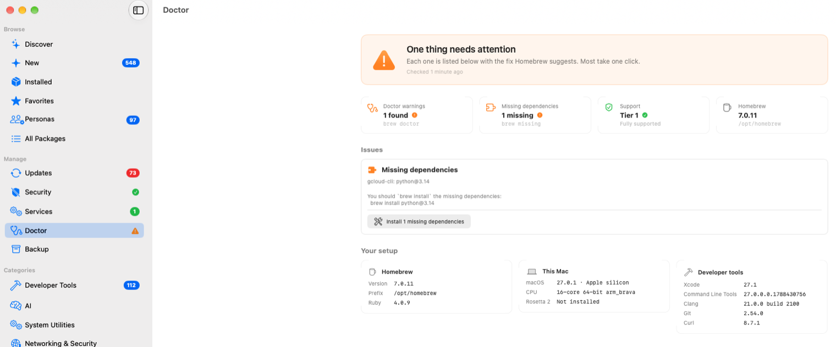836x347 pixels.
Task: Toggle the sidebar visibility button
Action: (x=139, y=10)
